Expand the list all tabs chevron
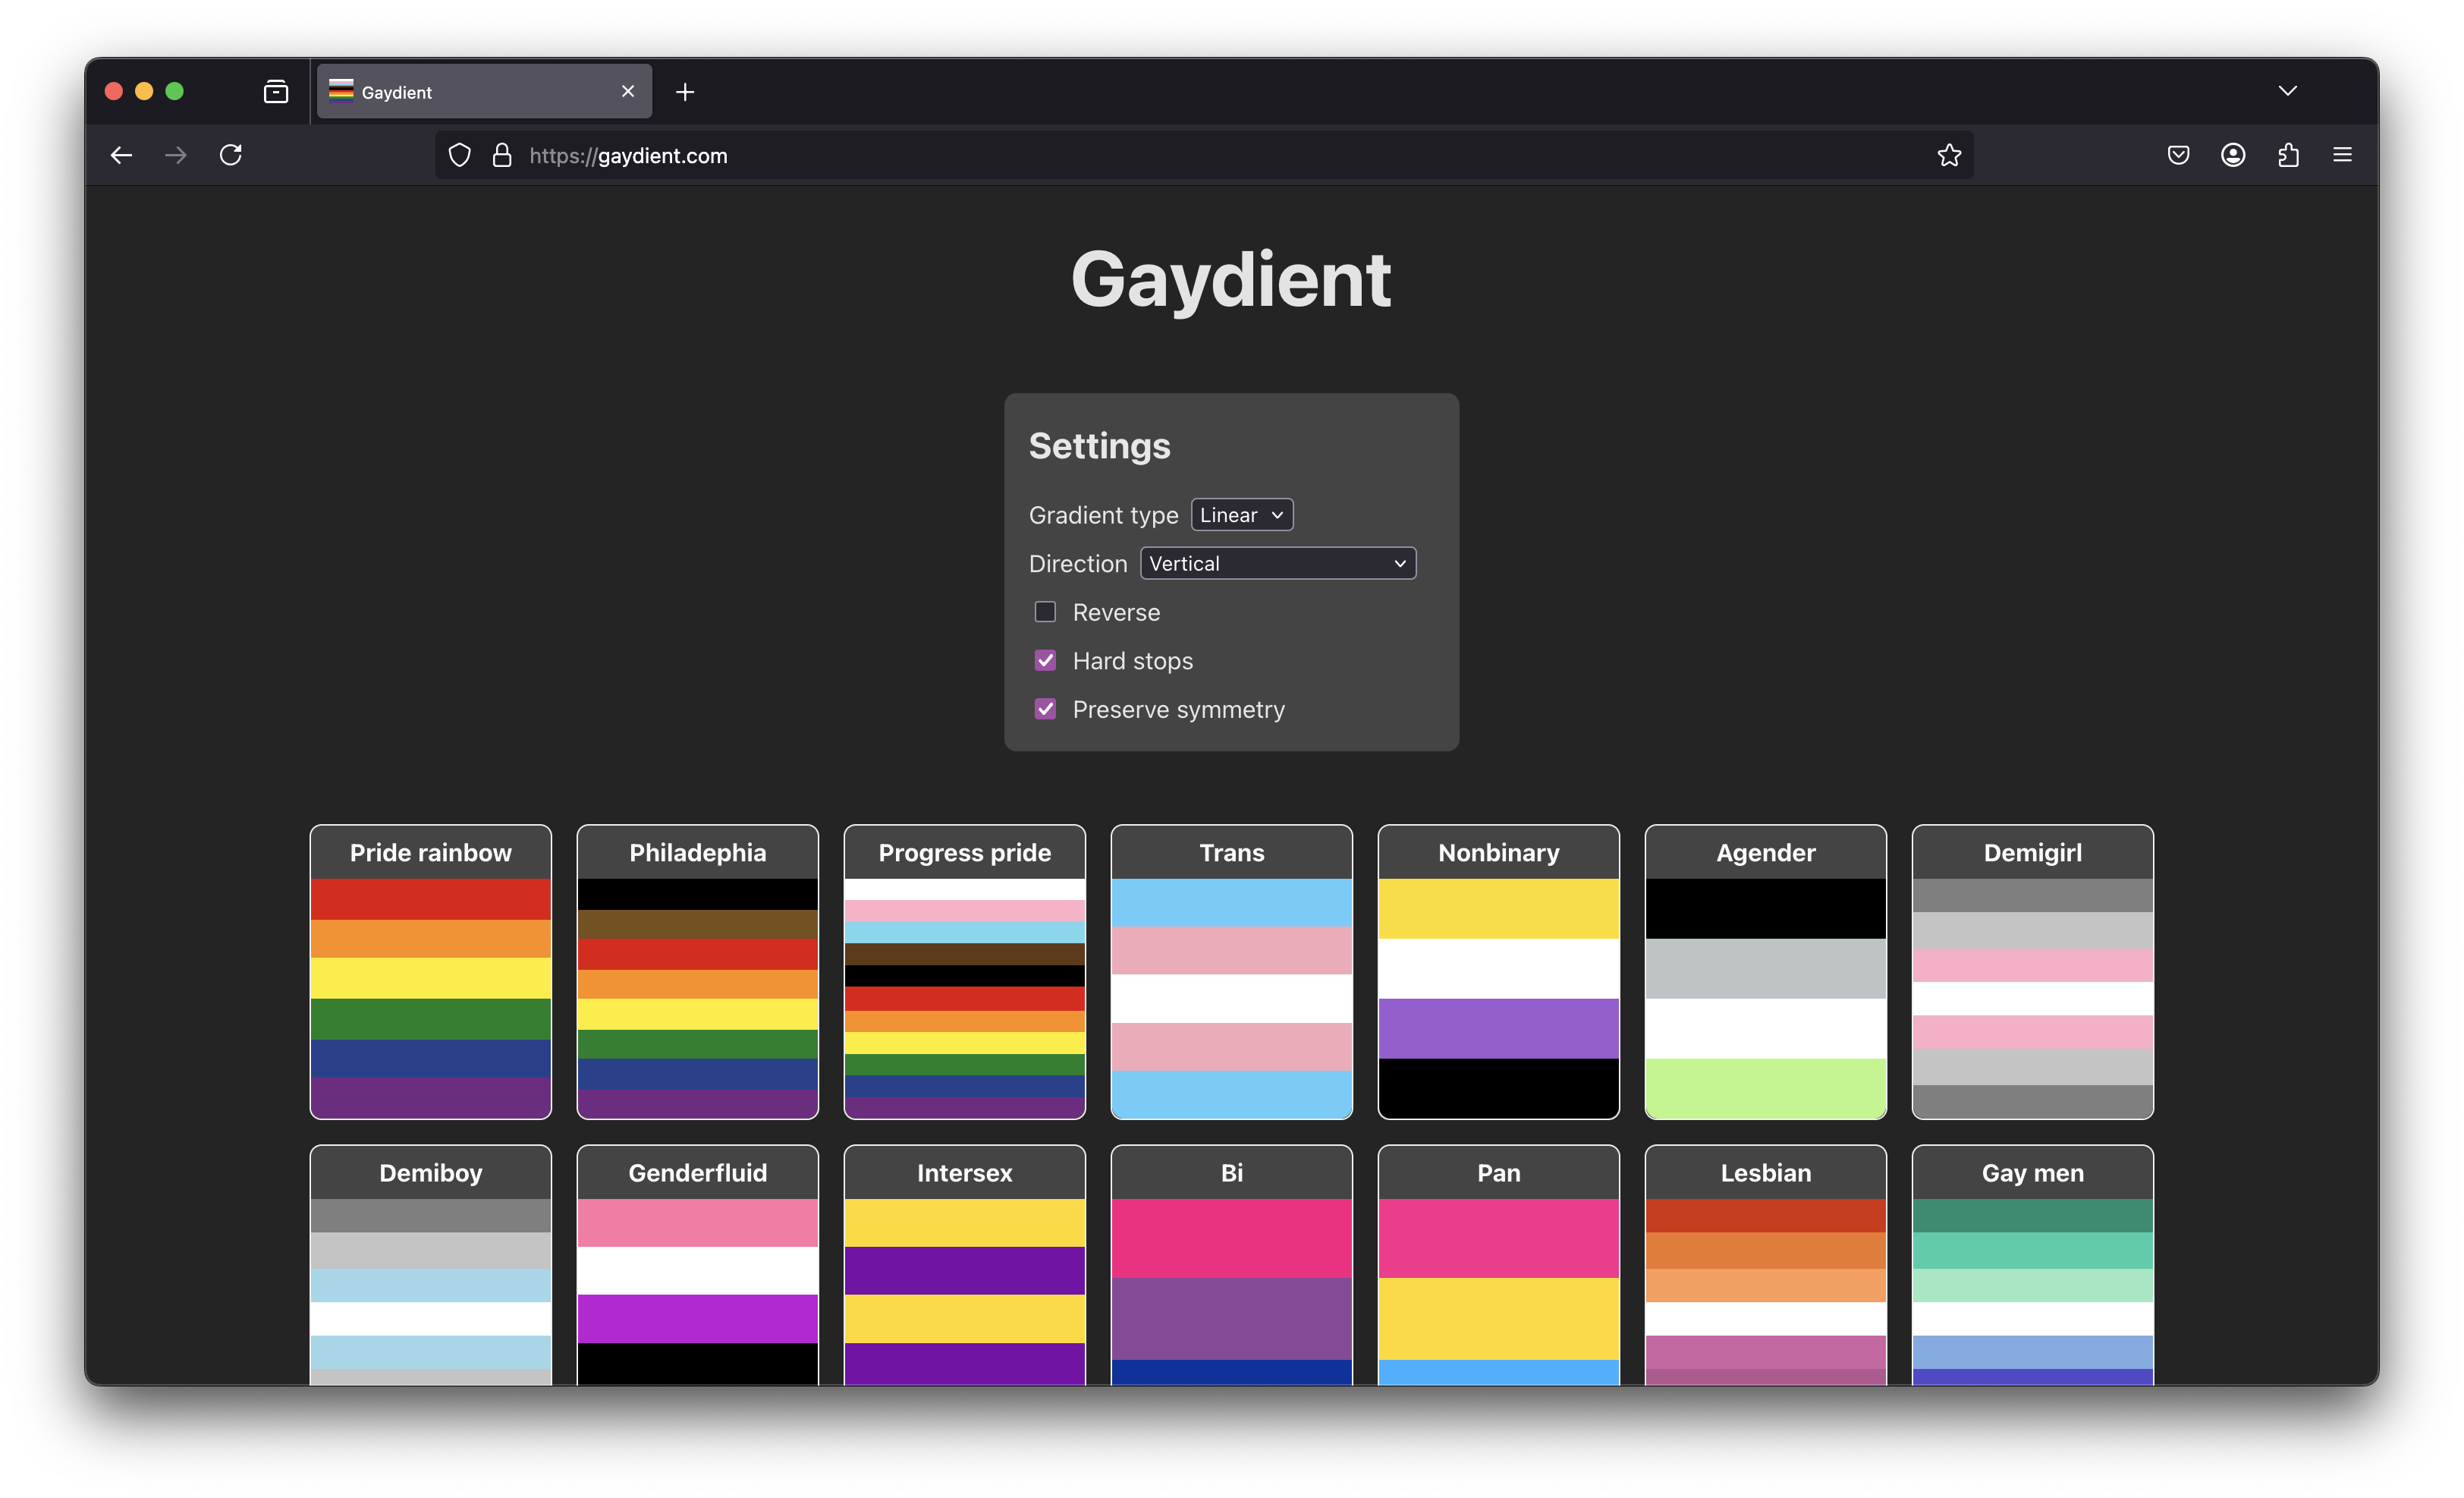The width and height of the screenshot is (2464, 1498). (2287, 91)
